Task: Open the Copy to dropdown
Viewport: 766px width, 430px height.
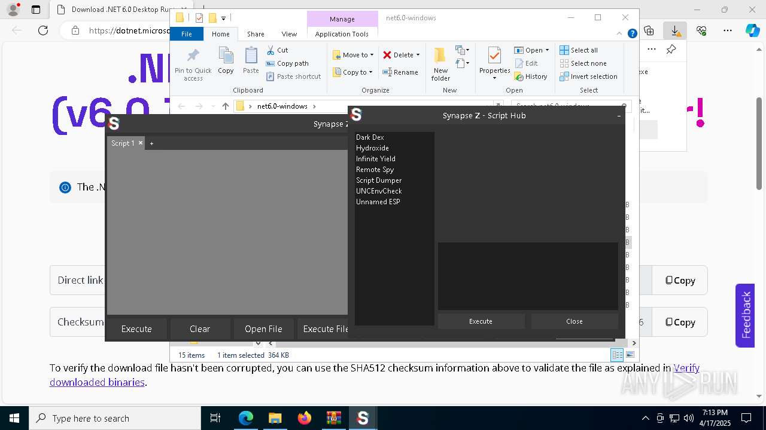Action: pyautogui.click(x=352, y=72)
